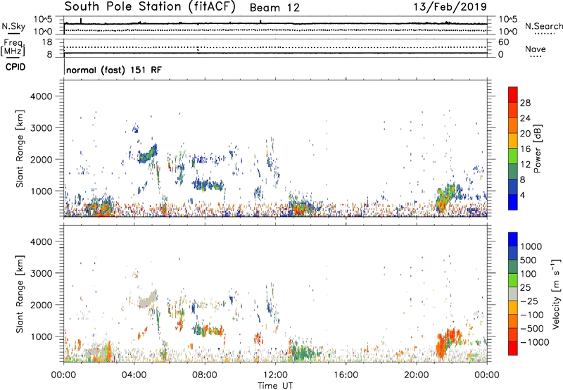This screenshot has height=390, width=563.
Task: Click the gray segment of the velocity colorbar
Action: (x=513, y=294)
